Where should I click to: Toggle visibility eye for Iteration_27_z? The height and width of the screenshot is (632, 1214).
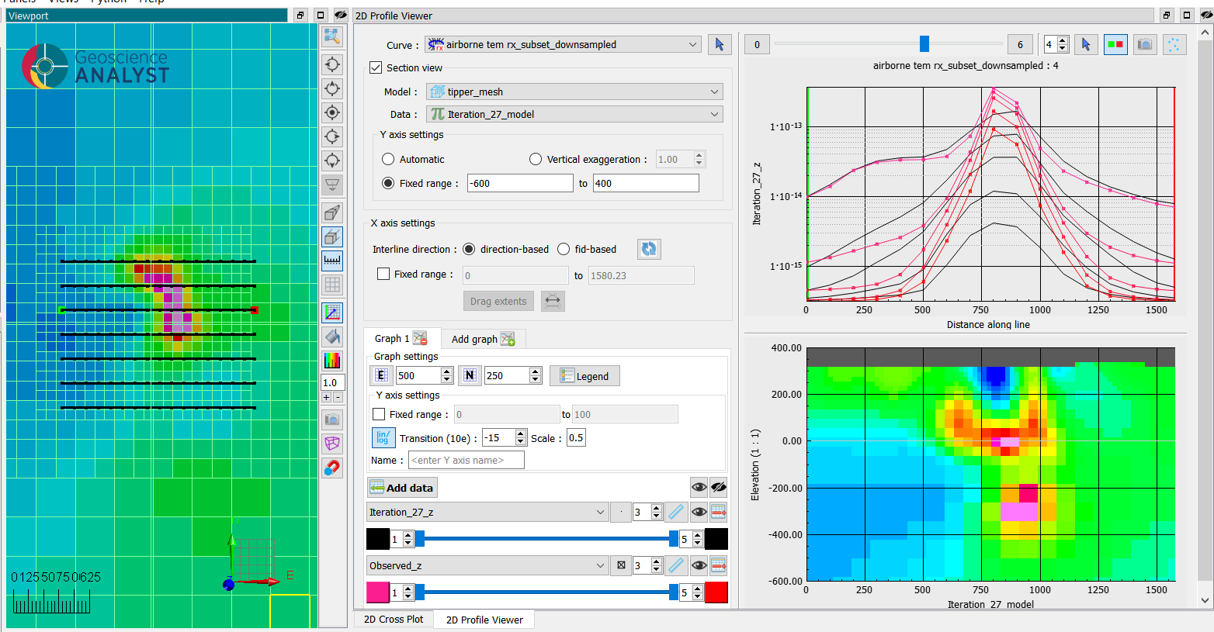[699, 512]
